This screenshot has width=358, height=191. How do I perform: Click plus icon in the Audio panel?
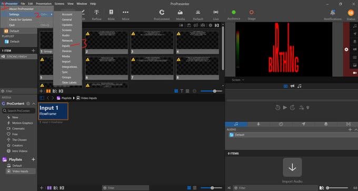tap(350, 129)
